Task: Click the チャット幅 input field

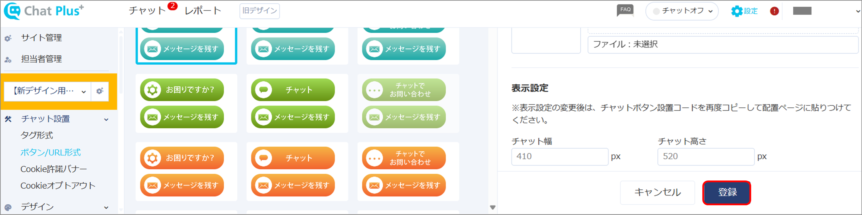Action: click(559, 157)
